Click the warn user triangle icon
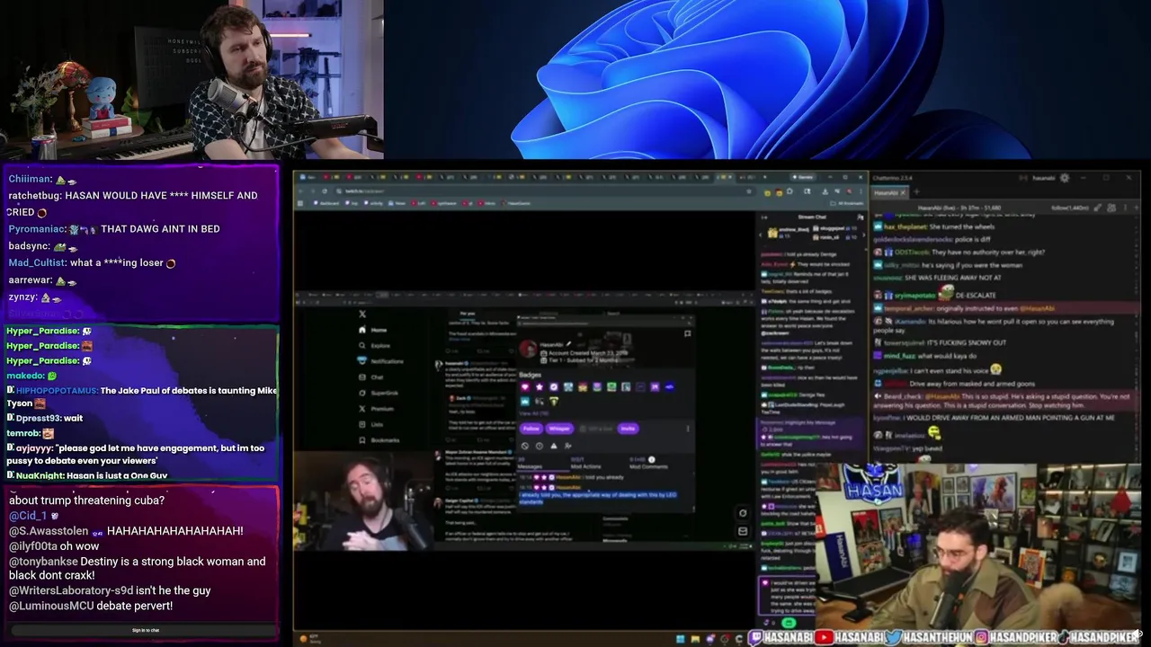1151x647 pixels. [554, 446]
